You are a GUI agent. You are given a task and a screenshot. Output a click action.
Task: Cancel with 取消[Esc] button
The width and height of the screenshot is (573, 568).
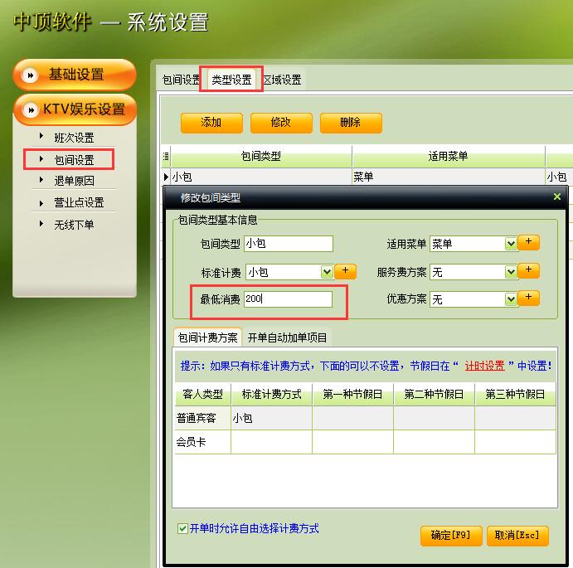(517, 536)
